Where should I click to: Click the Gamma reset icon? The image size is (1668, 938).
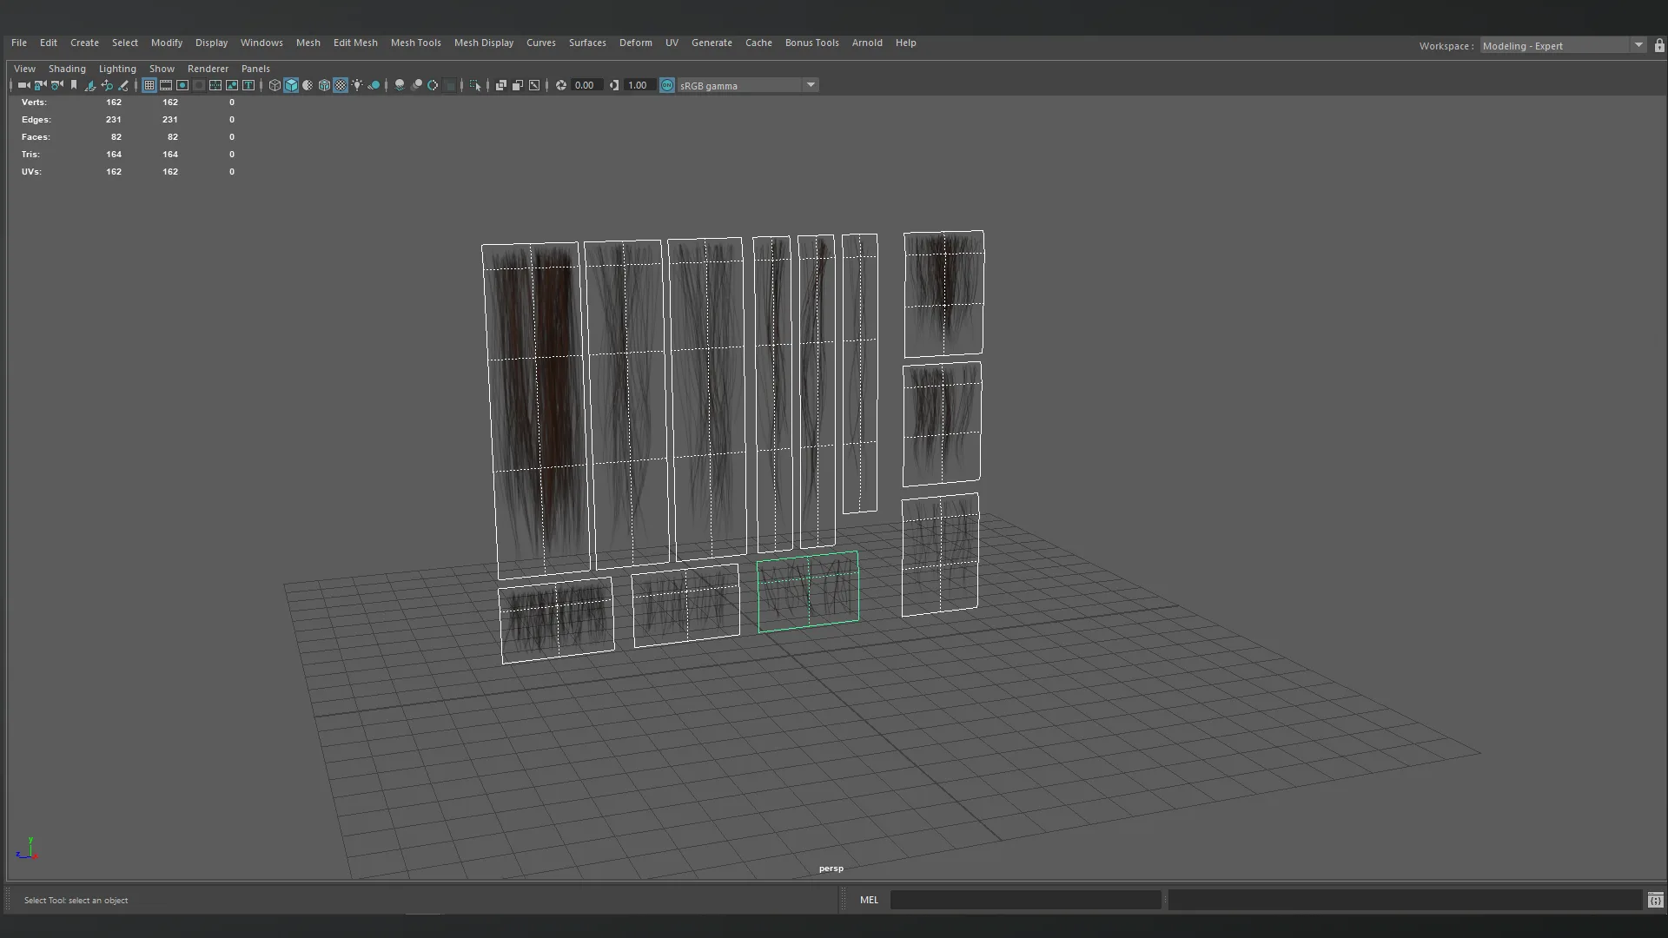tap(614, 85)
